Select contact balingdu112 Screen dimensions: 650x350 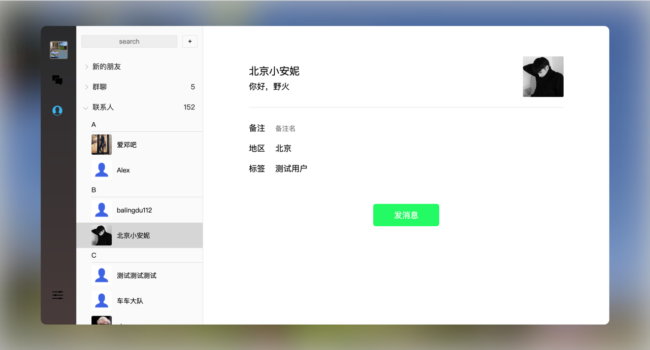[x=140, y=210]
